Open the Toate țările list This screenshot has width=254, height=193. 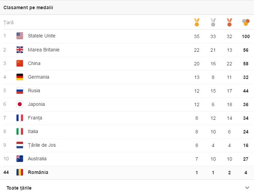pos(19,188)
